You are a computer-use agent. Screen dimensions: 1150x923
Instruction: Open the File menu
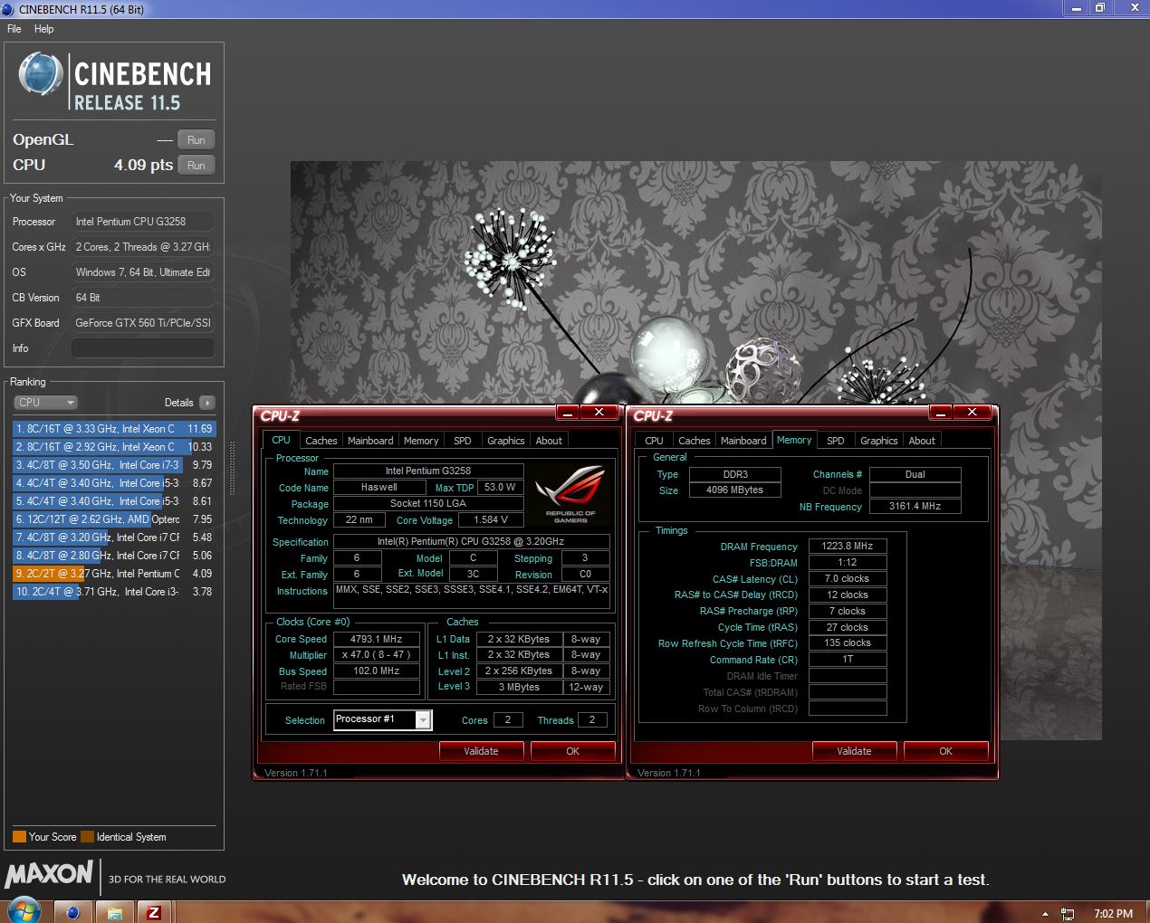[x=14, y=29]
